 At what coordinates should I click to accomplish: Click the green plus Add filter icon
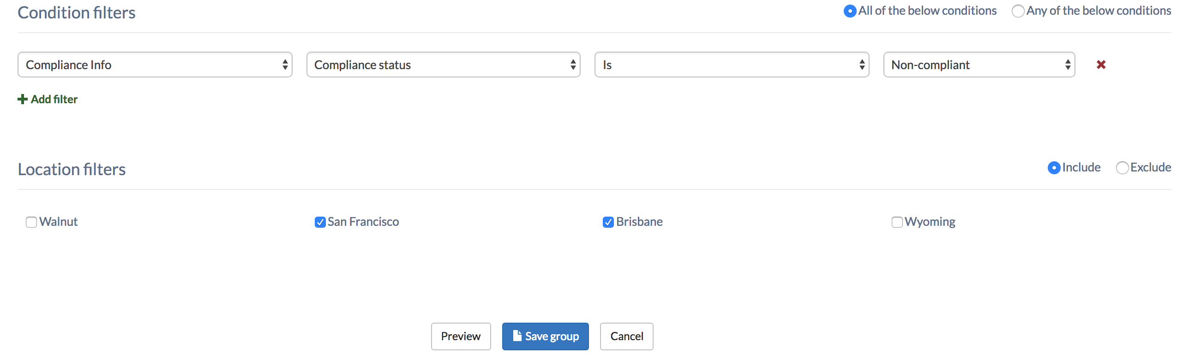[22, 99]
